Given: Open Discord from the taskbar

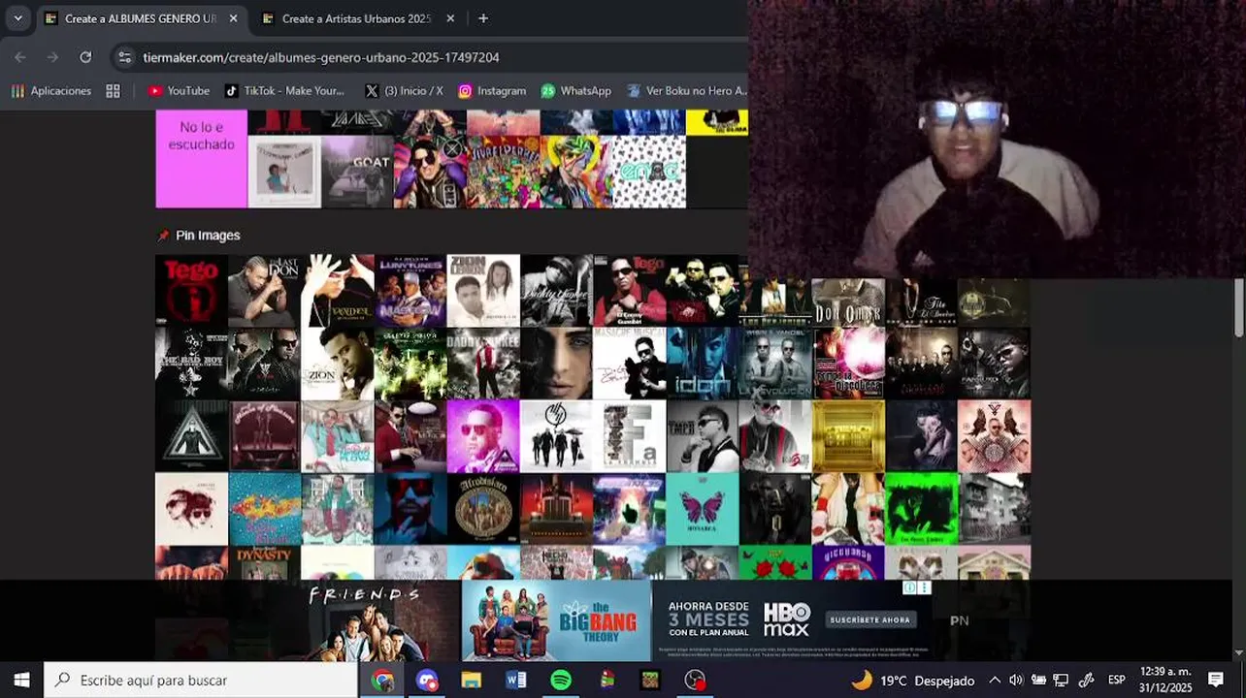Looking at the screenshot, I should pyautogui.click(x=427, y=680).
